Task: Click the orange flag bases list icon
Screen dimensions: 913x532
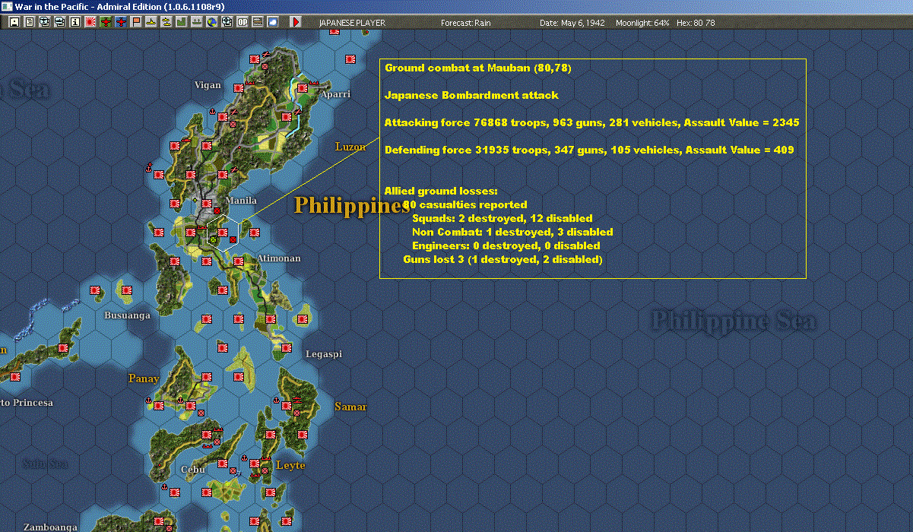Action: [136, 22]
